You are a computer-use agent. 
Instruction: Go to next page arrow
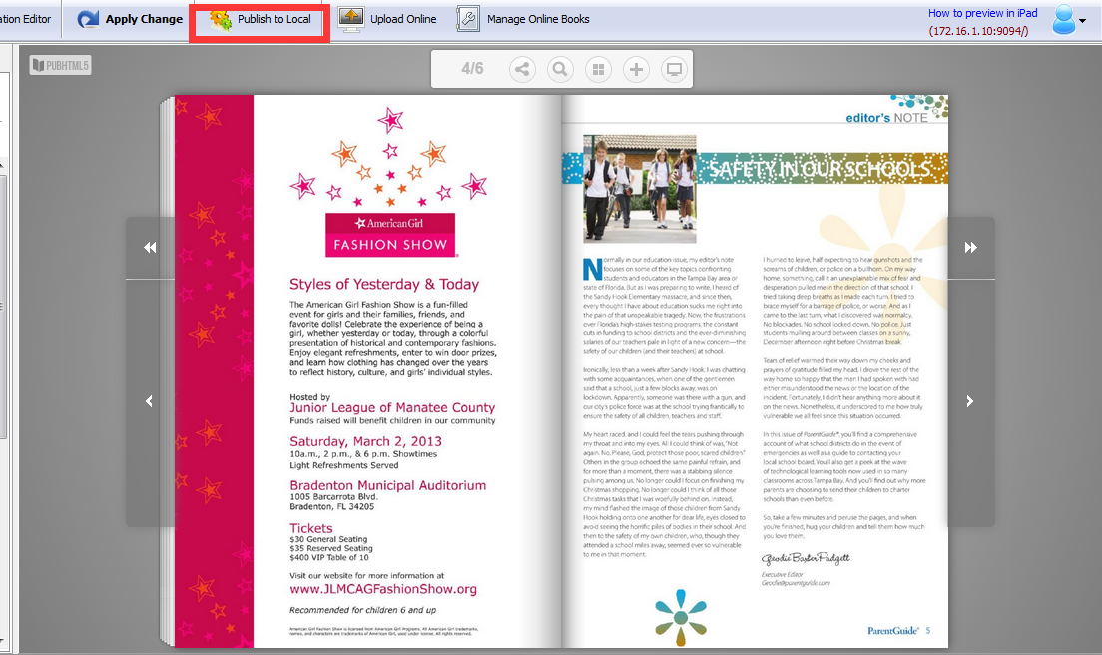tap(970, 401)
